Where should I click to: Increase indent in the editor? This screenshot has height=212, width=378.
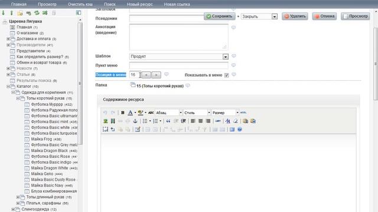184,121
